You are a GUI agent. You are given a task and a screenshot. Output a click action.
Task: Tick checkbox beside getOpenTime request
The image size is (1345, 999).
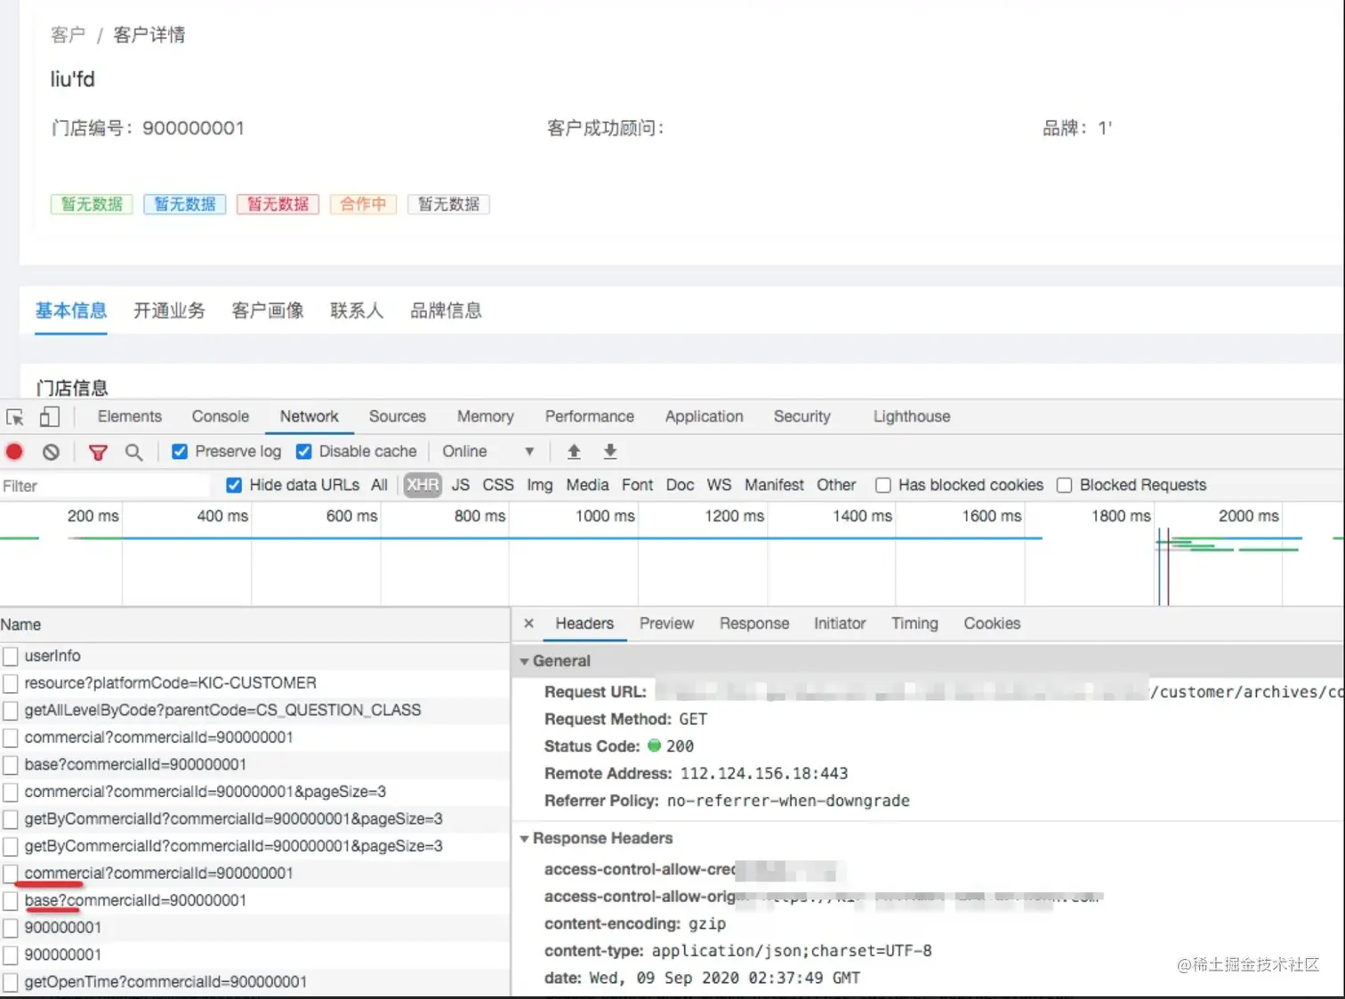click(11, 982)
